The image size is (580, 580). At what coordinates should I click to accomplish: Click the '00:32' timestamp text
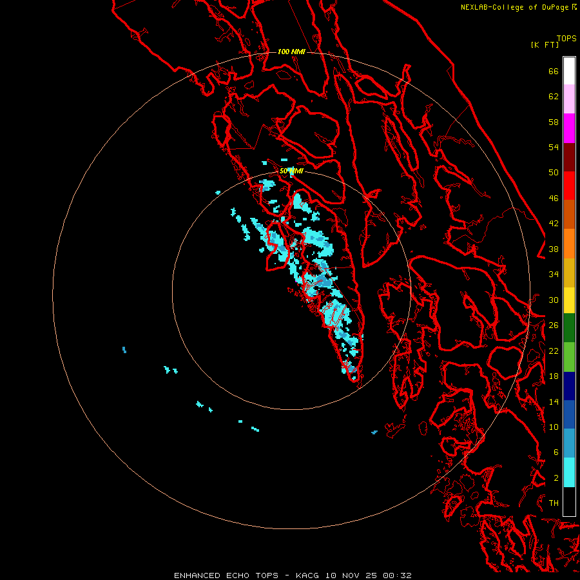tap(397, 575)
